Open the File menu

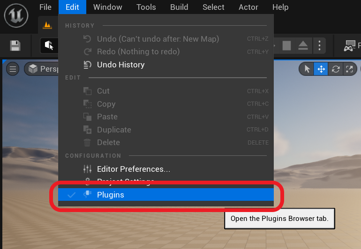[x=45, y=7]
